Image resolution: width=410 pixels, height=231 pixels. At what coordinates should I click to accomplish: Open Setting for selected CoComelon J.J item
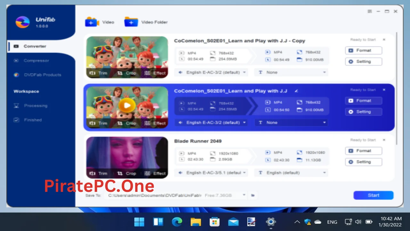(364, 112)
